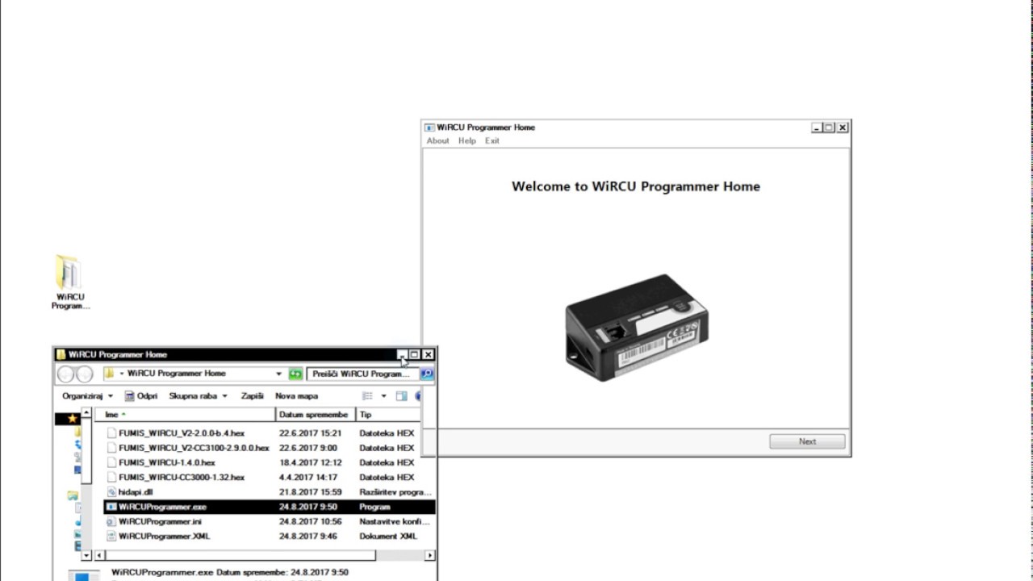Click the folder icon in address bar
The image size is (1033, 581).
pyautogui.click(x=108, y=374)
